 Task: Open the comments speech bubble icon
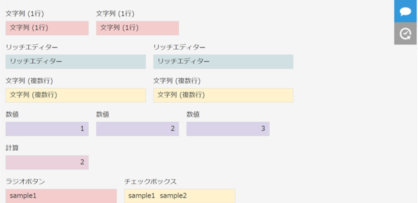pyautogui.click(x=405, y=11)
